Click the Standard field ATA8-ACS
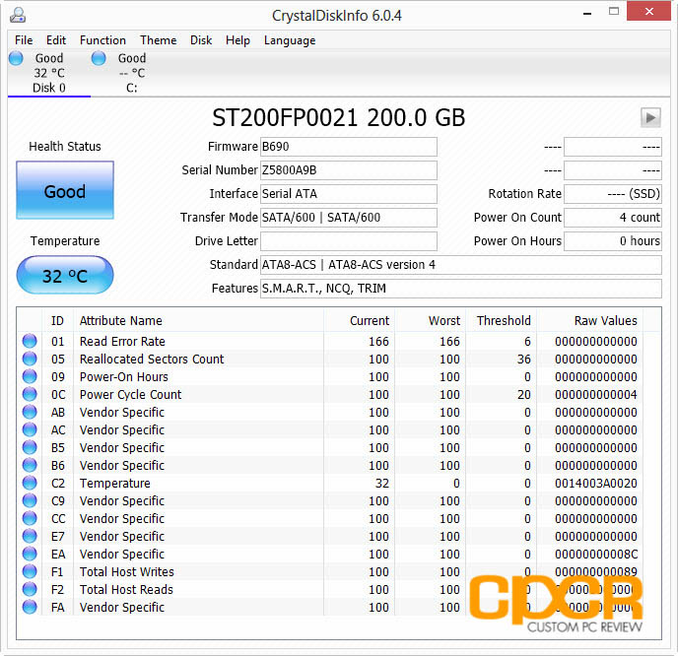Image resolution: width=678 pixels, height=656 pixels. (461, 265)
